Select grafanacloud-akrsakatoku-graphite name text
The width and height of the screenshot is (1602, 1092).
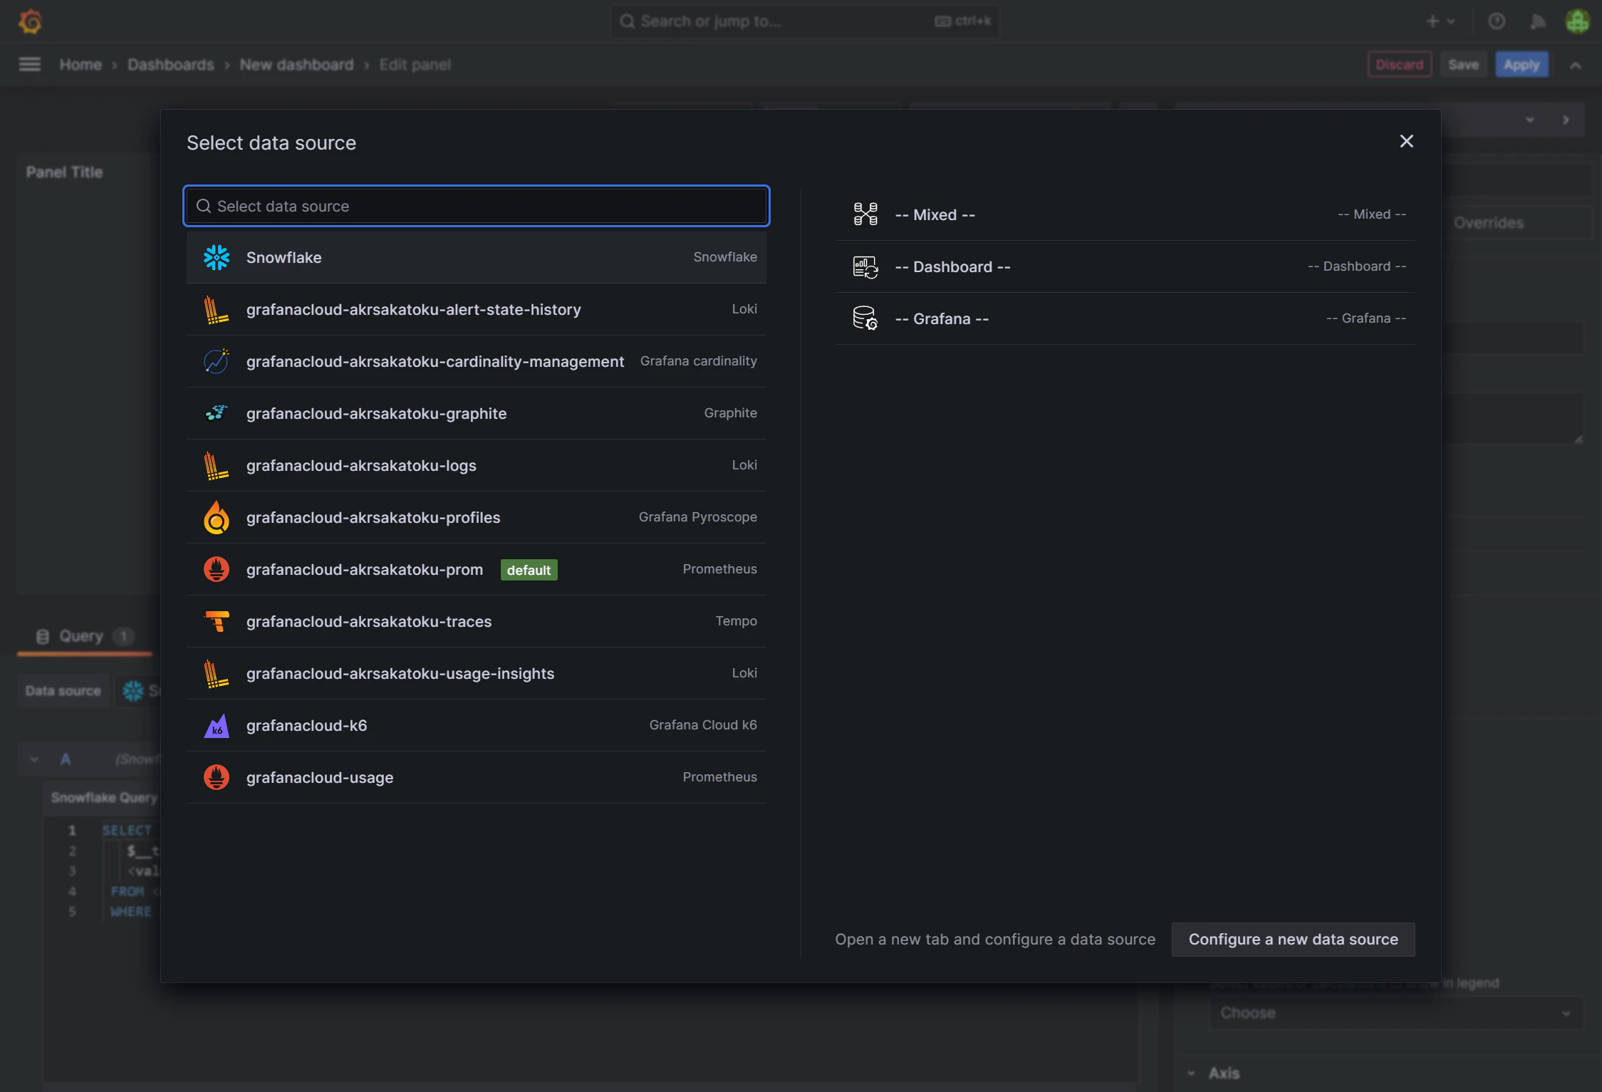pos(376,413)
